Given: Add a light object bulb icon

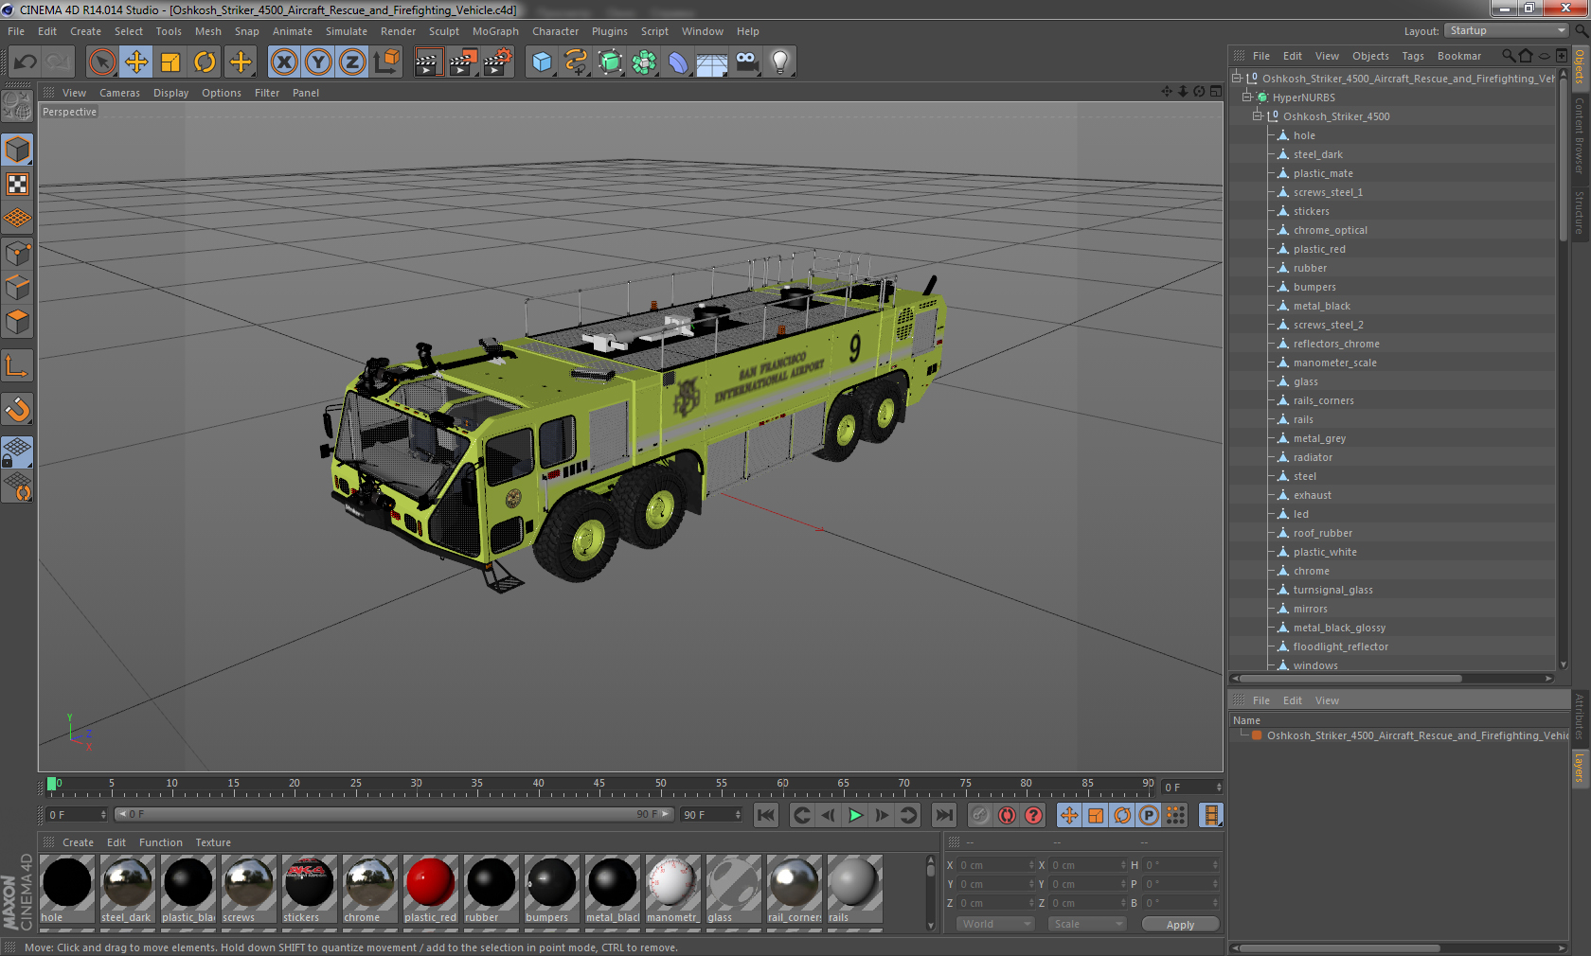Looking at the screenshot, I should (x=780, y=62).
